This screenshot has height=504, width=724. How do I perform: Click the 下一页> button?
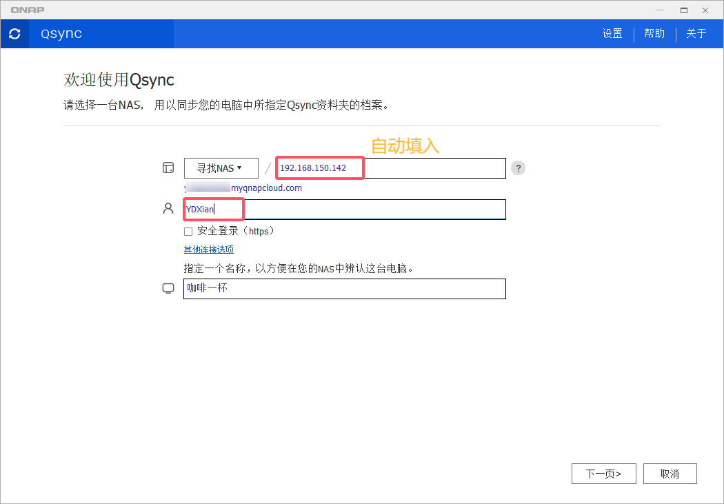point(603,474)
